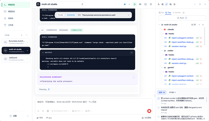Click the 26% context usage indicator
Viewport: 209px width, 121px height.
[49, 118]
